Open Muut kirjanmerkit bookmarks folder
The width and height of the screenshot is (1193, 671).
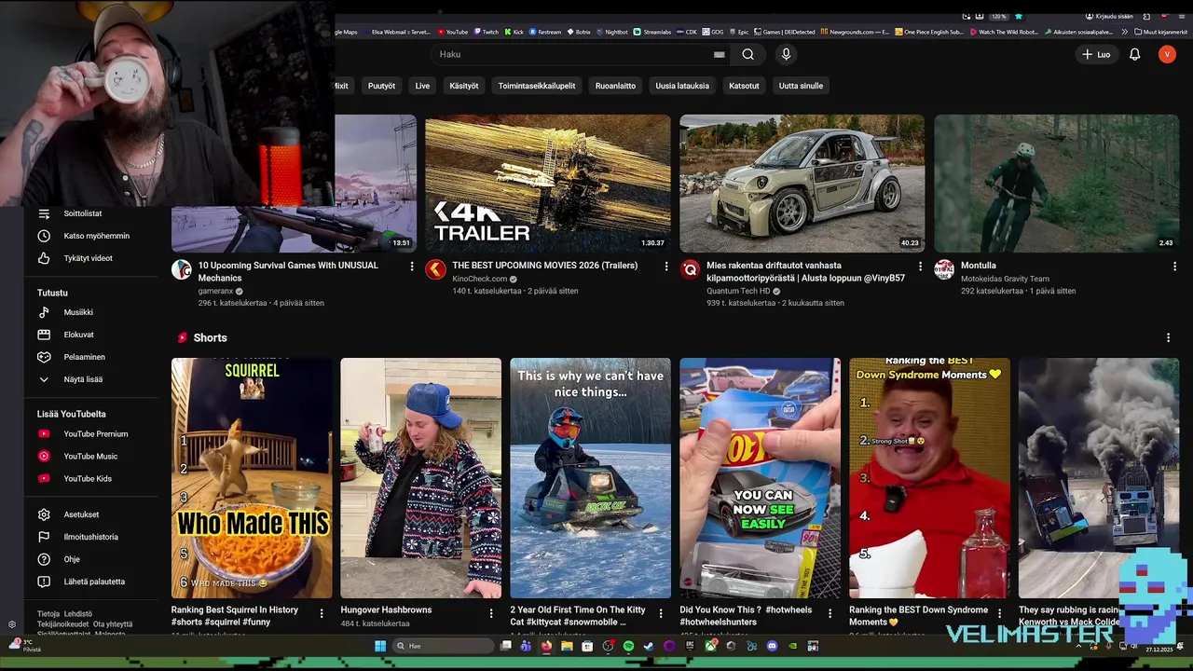pos(1160,32)
